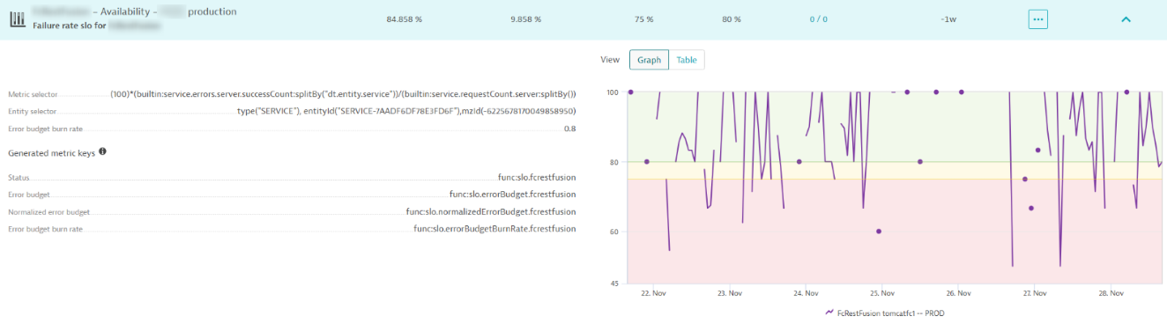Viewport: 1167px width, 324px height.
Task: Click the Error budget burn rate 0.8 value
Action: point(570,129)
